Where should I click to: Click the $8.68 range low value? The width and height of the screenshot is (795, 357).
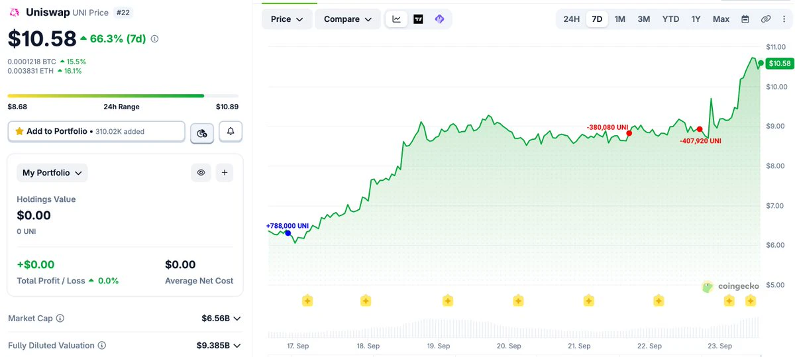[17, 106]
